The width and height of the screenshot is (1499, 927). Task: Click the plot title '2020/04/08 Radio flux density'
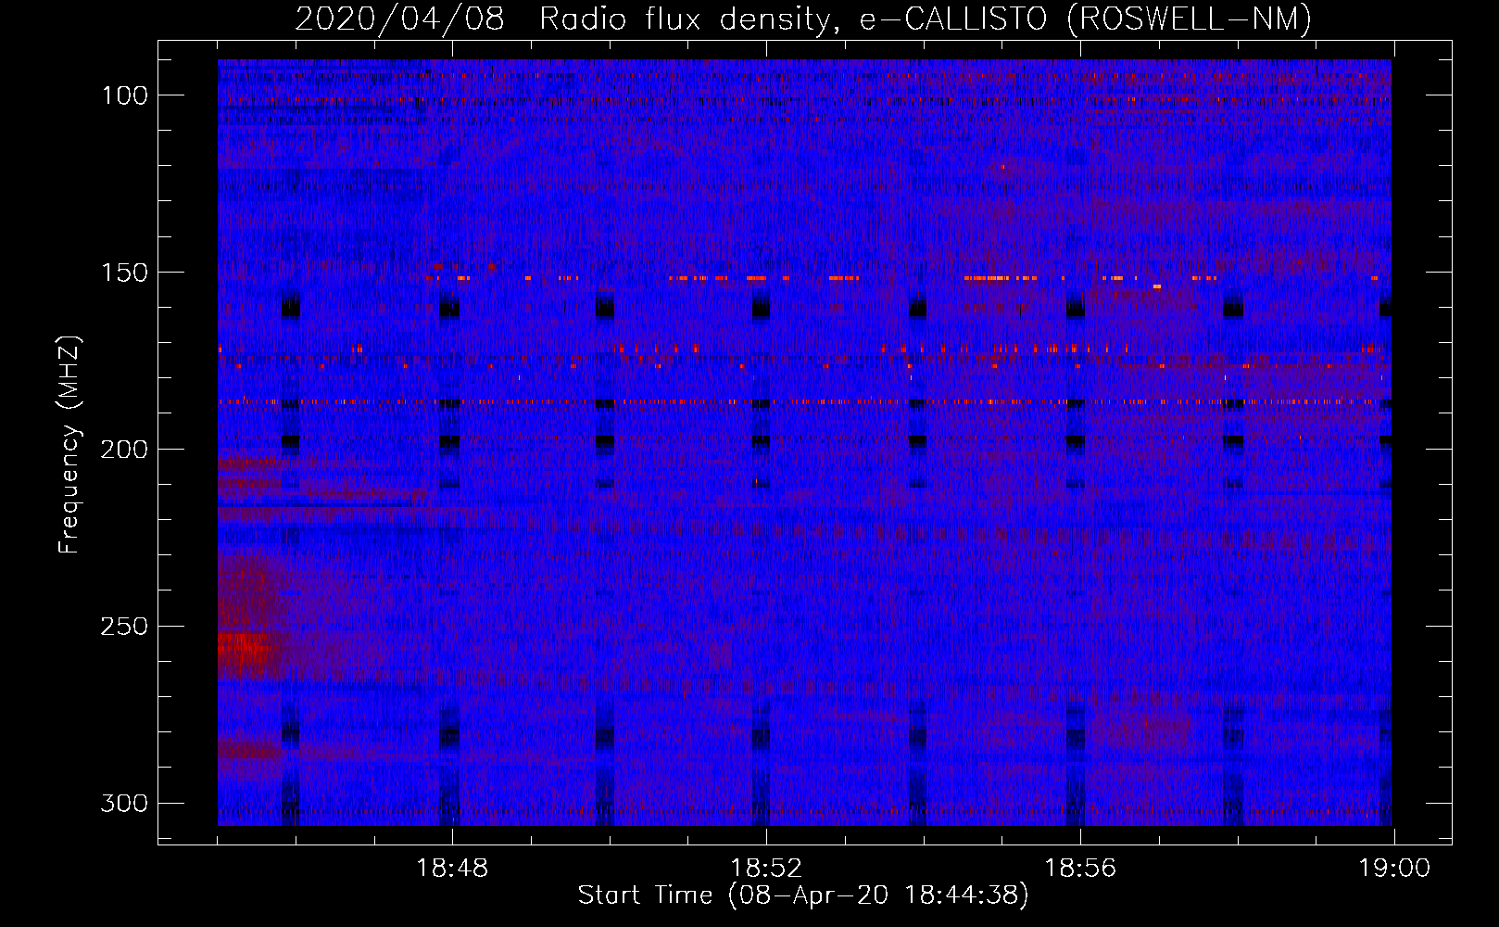click(x=803, y=19)
